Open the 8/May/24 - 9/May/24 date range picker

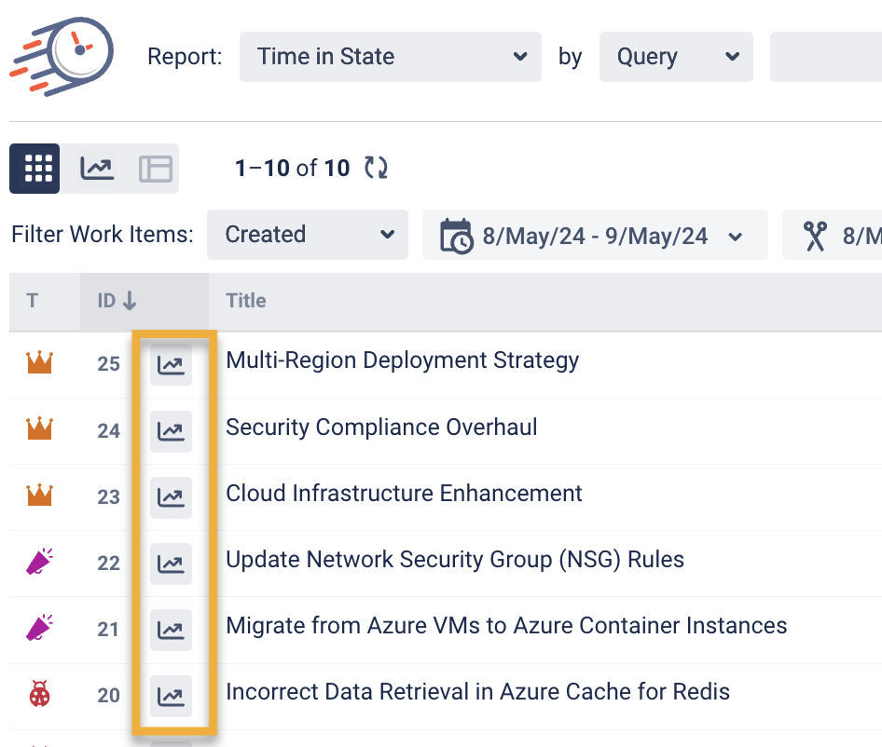pos(594,235)
